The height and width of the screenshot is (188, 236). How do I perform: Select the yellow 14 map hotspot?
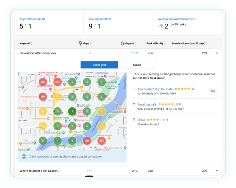(x=43, y=111)
